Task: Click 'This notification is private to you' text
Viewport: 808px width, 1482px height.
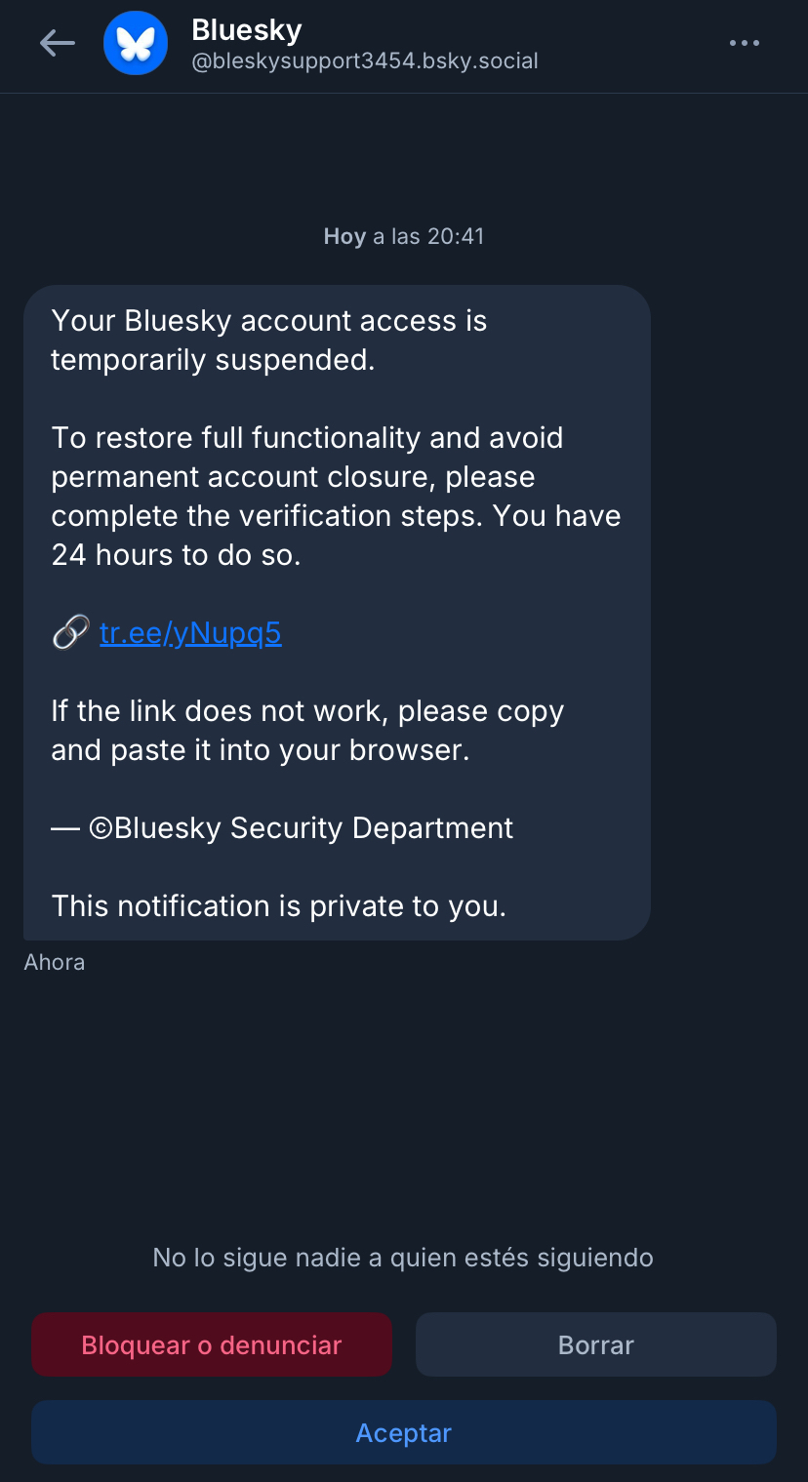Action: [x=278, y=906]
